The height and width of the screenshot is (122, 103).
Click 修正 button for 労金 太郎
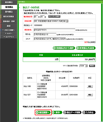(x=90, y=86)
